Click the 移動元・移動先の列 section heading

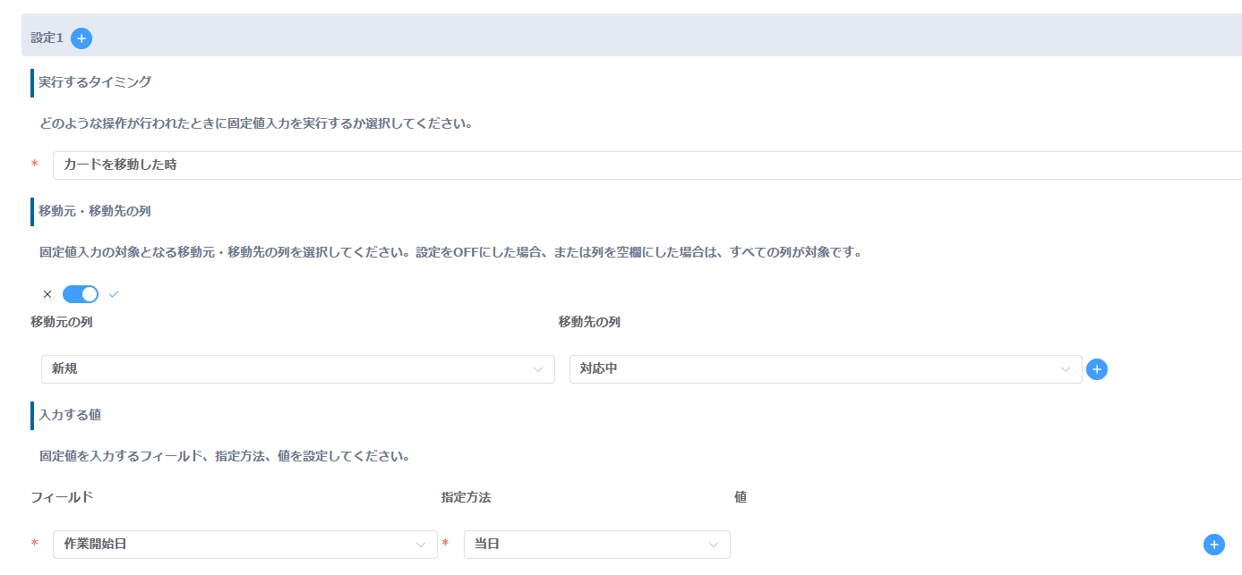click(x=95, y=211)
